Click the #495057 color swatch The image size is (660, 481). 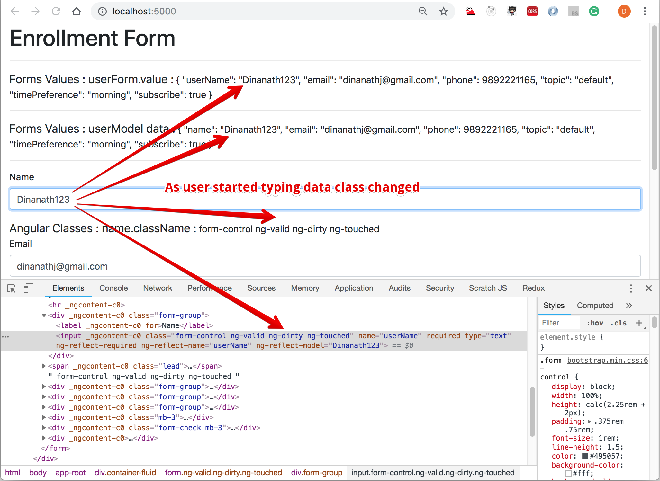coord(585,456)
